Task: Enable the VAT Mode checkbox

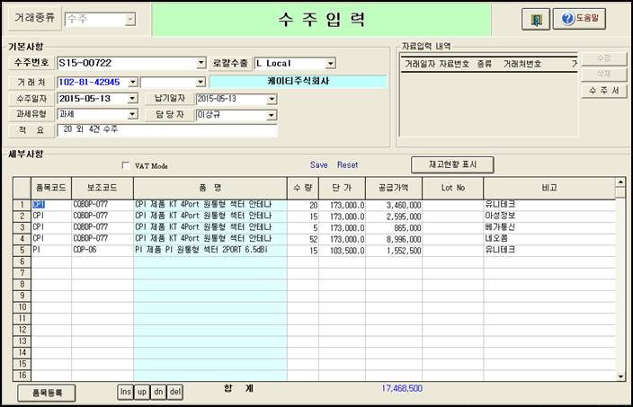Action: (126, 165)
